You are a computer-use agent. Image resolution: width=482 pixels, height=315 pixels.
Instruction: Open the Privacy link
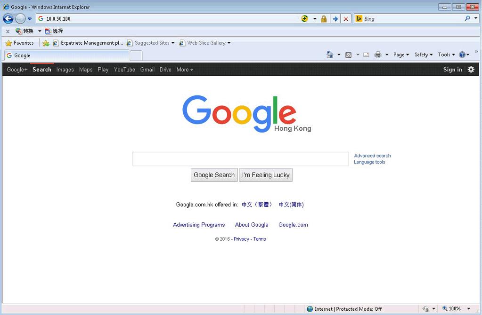tap(241, 239)
